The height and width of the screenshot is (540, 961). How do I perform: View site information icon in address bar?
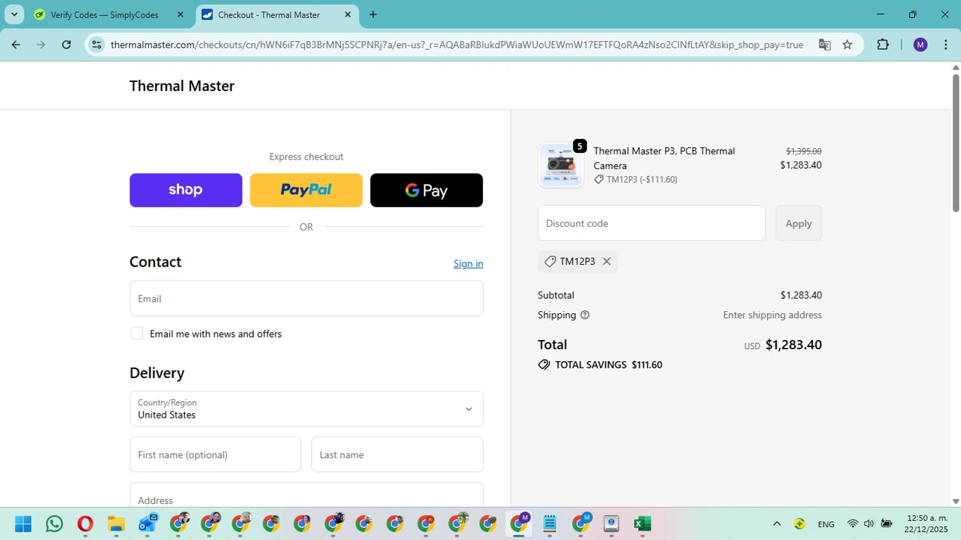(97, 45)
